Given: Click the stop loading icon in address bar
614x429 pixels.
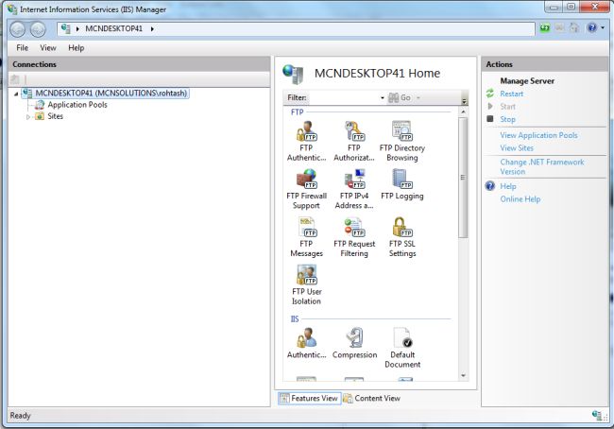Looking at the screenshot, I should click(x=559, y=27).
